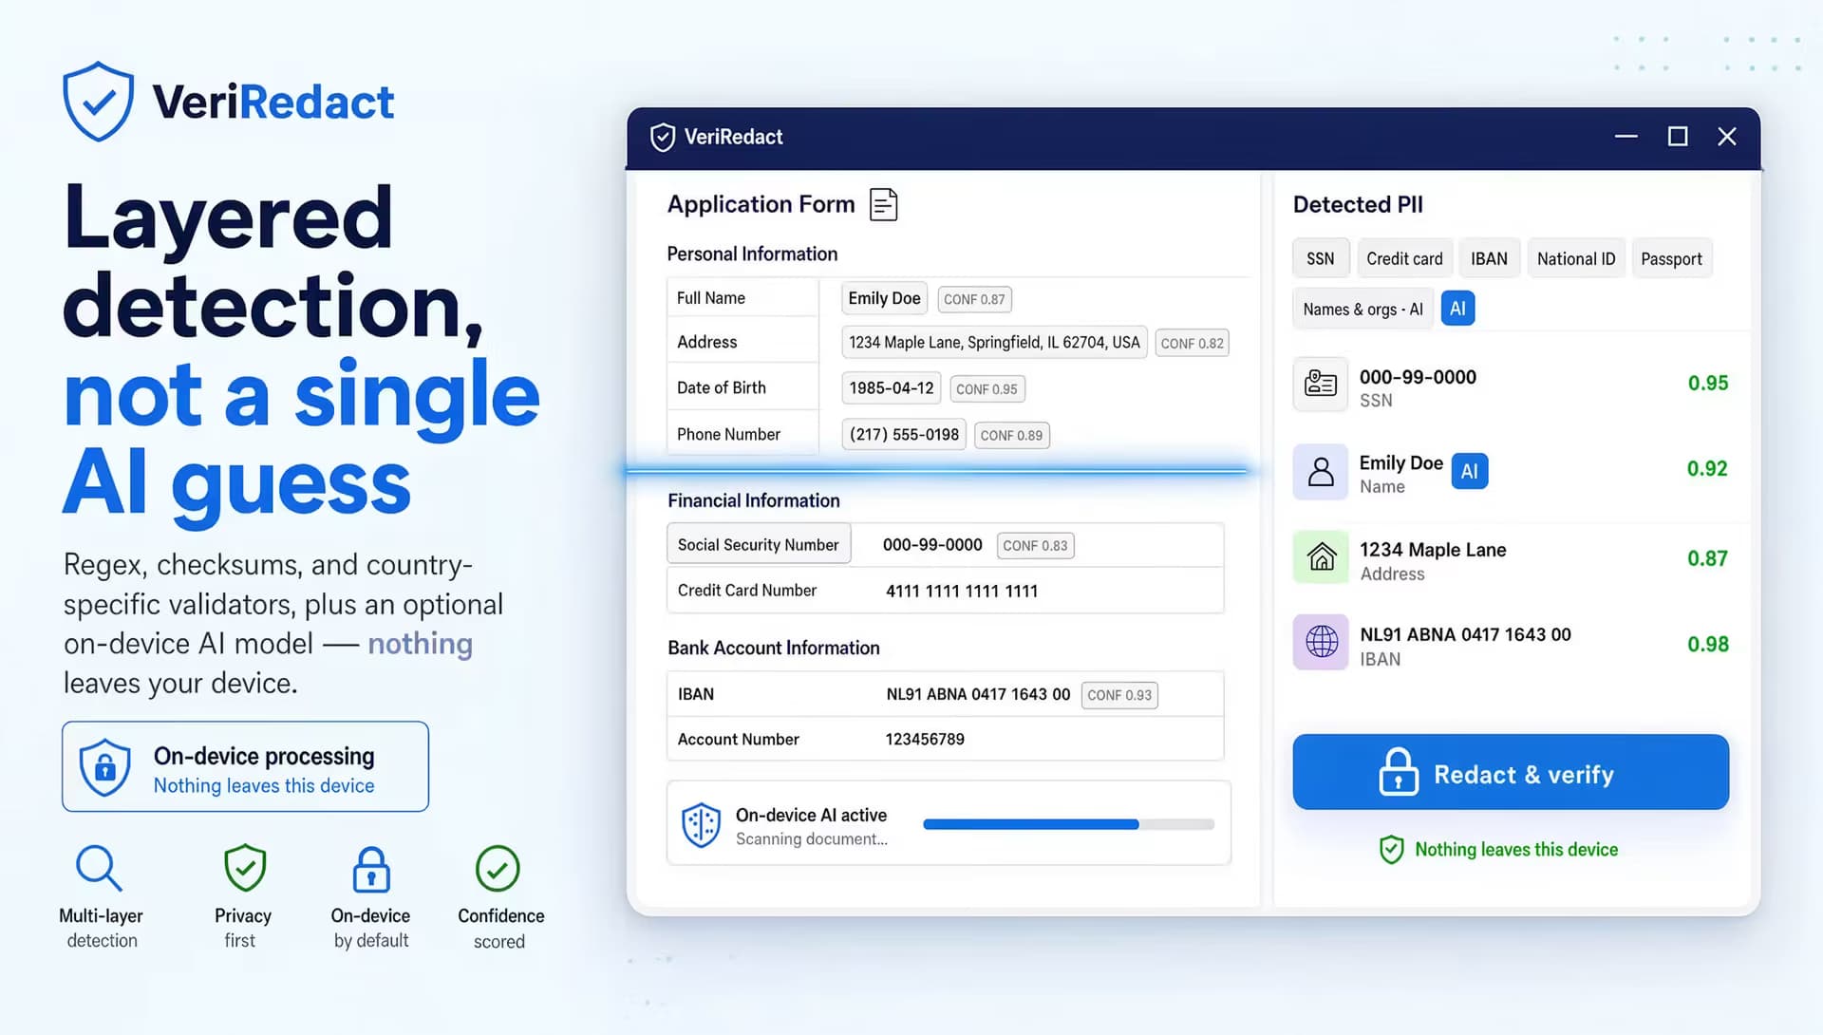
Task: Click the 1234 Maple Lane address field
Action: pyautogui.click(x=994, y=342)
